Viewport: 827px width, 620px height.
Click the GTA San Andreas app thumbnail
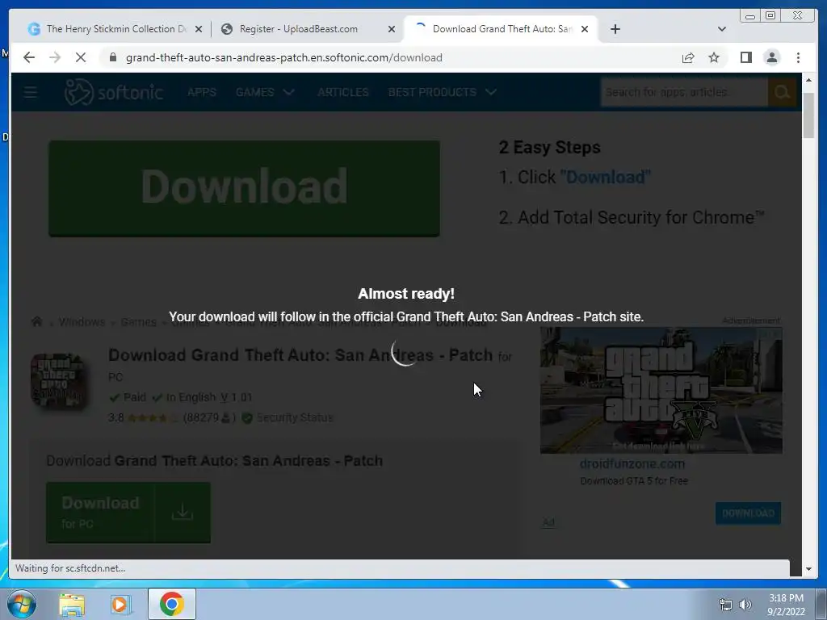[x=58, y=381]
